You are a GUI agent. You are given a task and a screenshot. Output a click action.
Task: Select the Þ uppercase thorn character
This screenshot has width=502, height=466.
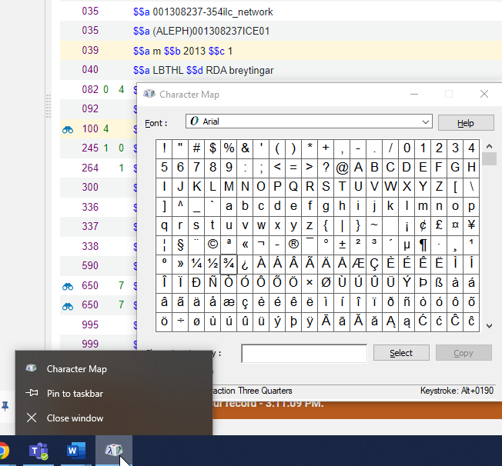coord(423,283)
